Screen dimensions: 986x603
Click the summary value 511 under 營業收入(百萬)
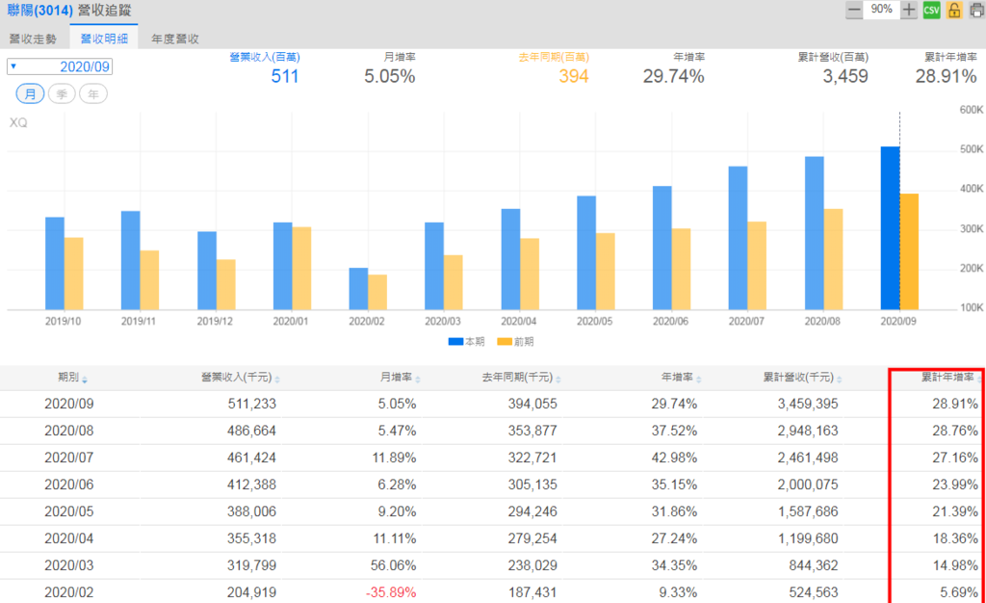point(285,77)
